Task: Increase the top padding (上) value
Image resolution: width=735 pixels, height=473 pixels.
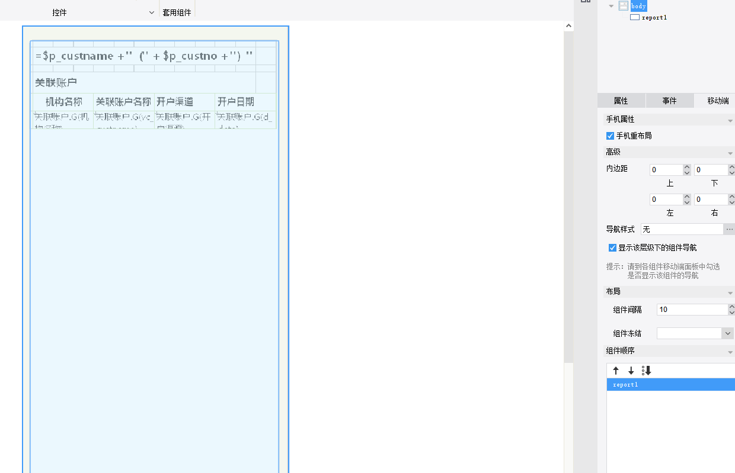Action: point(687,167)
